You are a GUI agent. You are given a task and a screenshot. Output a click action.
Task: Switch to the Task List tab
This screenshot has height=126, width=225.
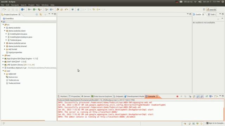pos(212,14)
